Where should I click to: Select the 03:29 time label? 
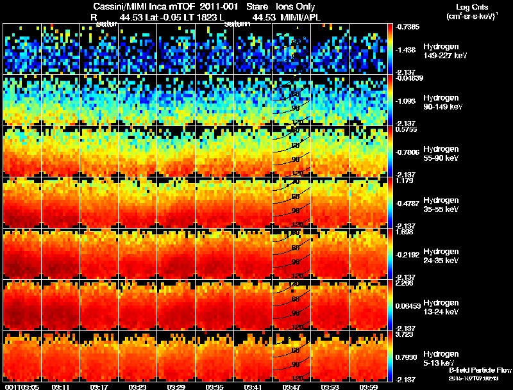(176, 387)
